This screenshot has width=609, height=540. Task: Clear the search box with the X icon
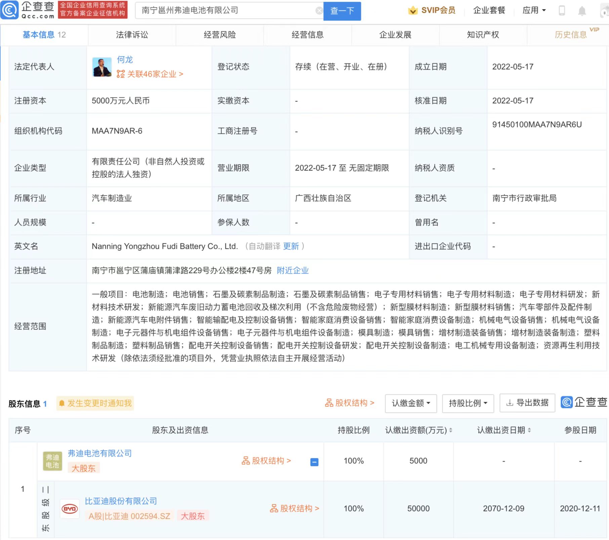[319, 10]
